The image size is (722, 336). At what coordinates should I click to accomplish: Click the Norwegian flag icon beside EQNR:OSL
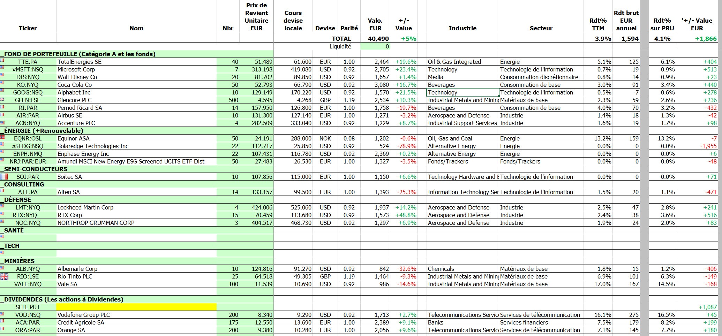click(2, 137)
